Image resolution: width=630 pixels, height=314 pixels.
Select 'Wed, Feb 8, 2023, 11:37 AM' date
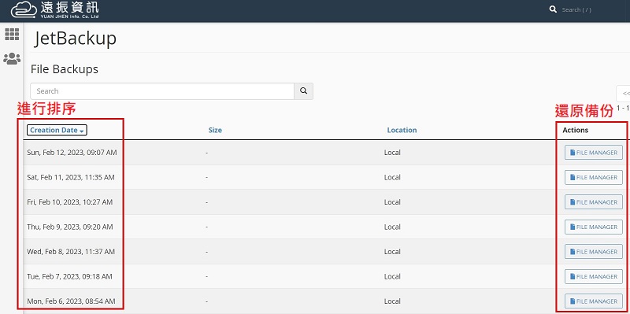pos(71,252)
